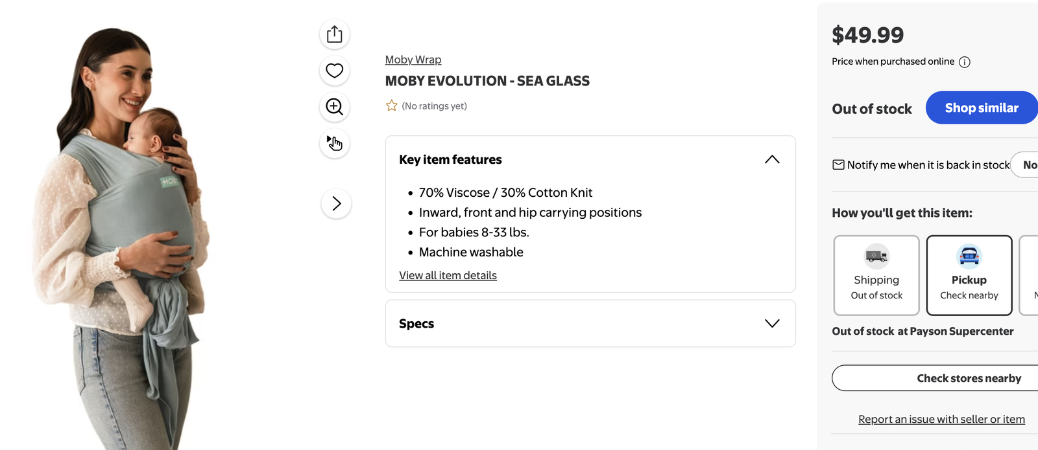This screenshot has width=1038, height=450.
Task: Click Check stores nearby button
Action: pos(935,378)
